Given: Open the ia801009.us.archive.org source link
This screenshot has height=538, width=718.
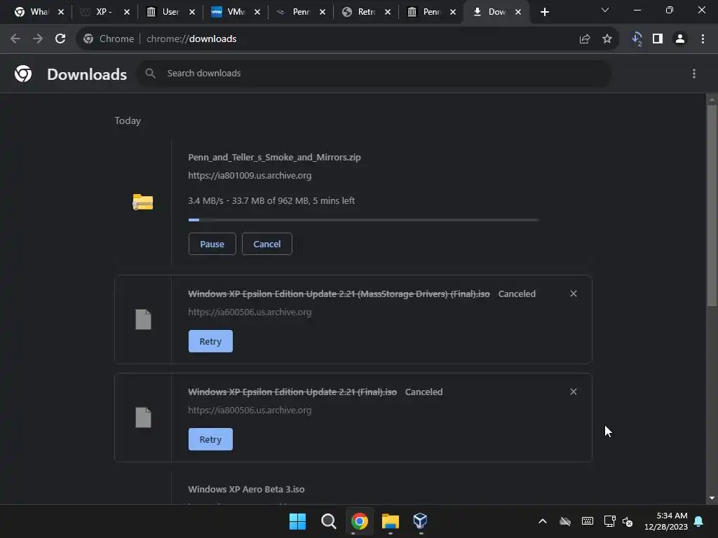Looking at the screenshot, I should click(250, 176).
